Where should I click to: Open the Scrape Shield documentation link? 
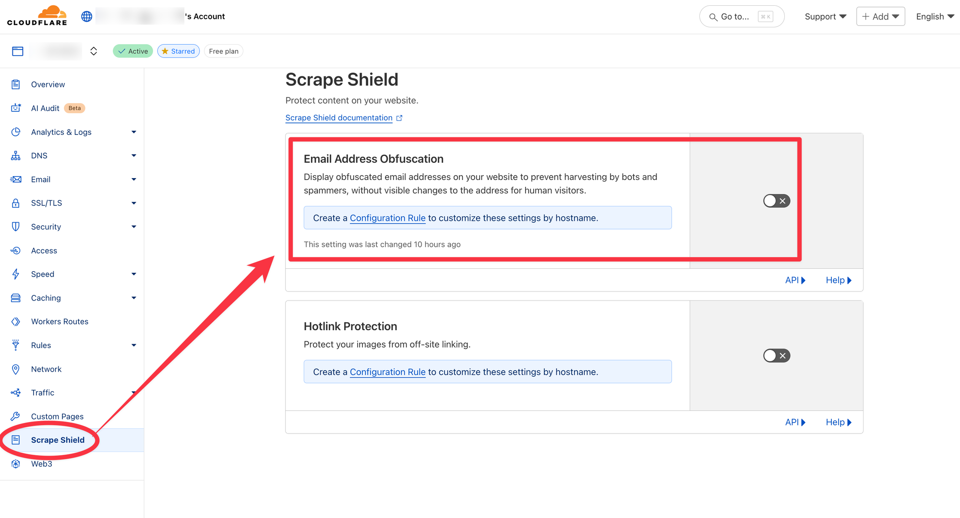click(339, 118)
